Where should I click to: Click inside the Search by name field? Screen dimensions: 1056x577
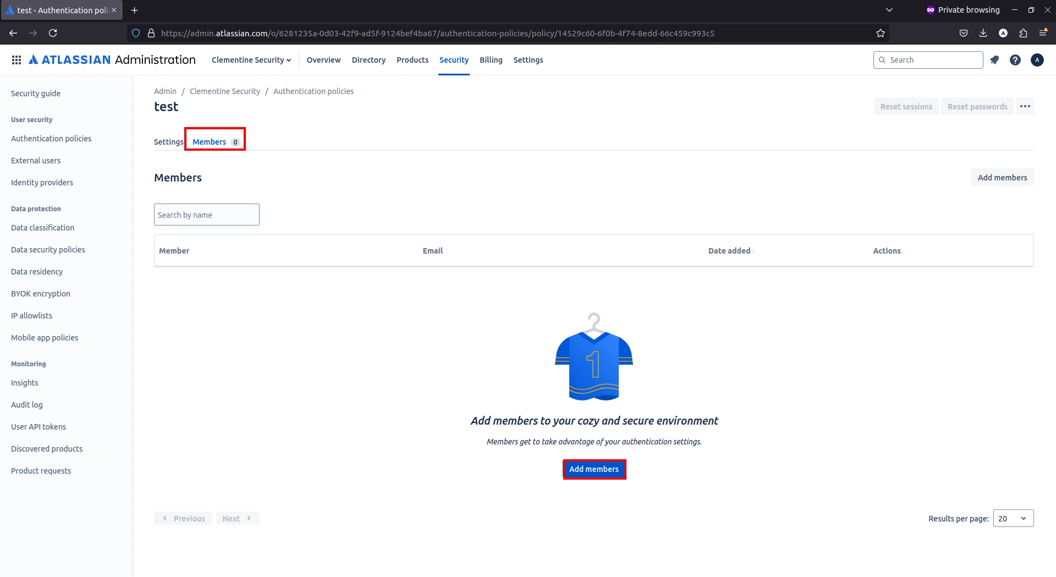[x=206, y=215]
